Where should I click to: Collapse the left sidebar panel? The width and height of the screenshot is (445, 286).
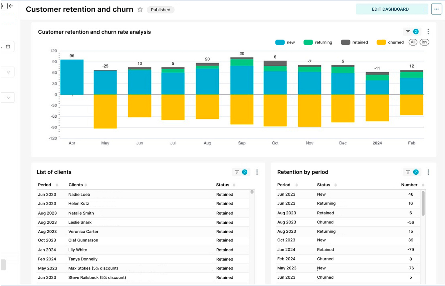click(x=10, y=6)
